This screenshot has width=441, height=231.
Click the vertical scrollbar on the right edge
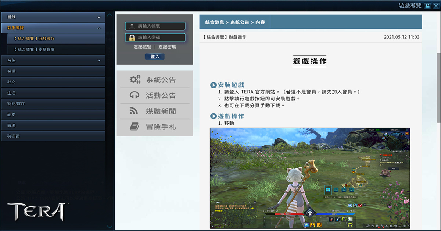coord(438,88)
